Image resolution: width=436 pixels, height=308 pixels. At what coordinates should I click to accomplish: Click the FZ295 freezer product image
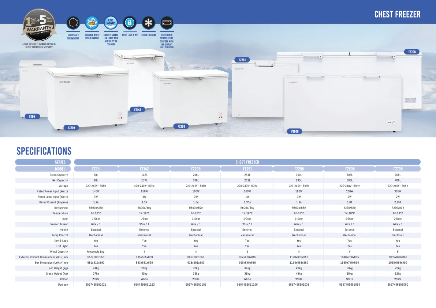tap(87, 97)
